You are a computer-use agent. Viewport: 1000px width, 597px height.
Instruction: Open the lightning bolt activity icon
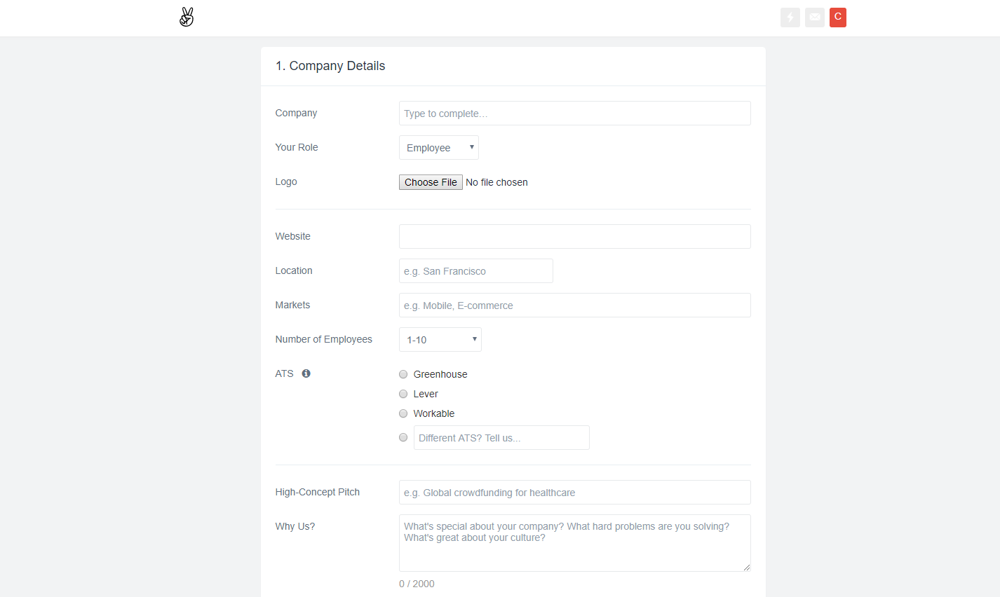point(790,18)
